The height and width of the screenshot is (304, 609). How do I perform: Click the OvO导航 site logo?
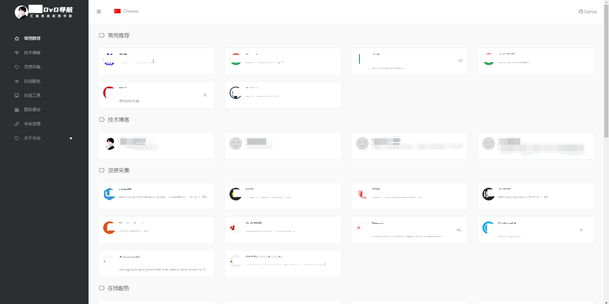(44, 12)
